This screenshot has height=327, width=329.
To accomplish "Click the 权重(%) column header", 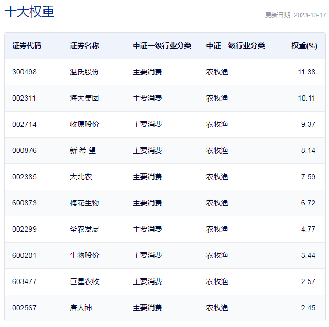I will [x=304, y=46].
